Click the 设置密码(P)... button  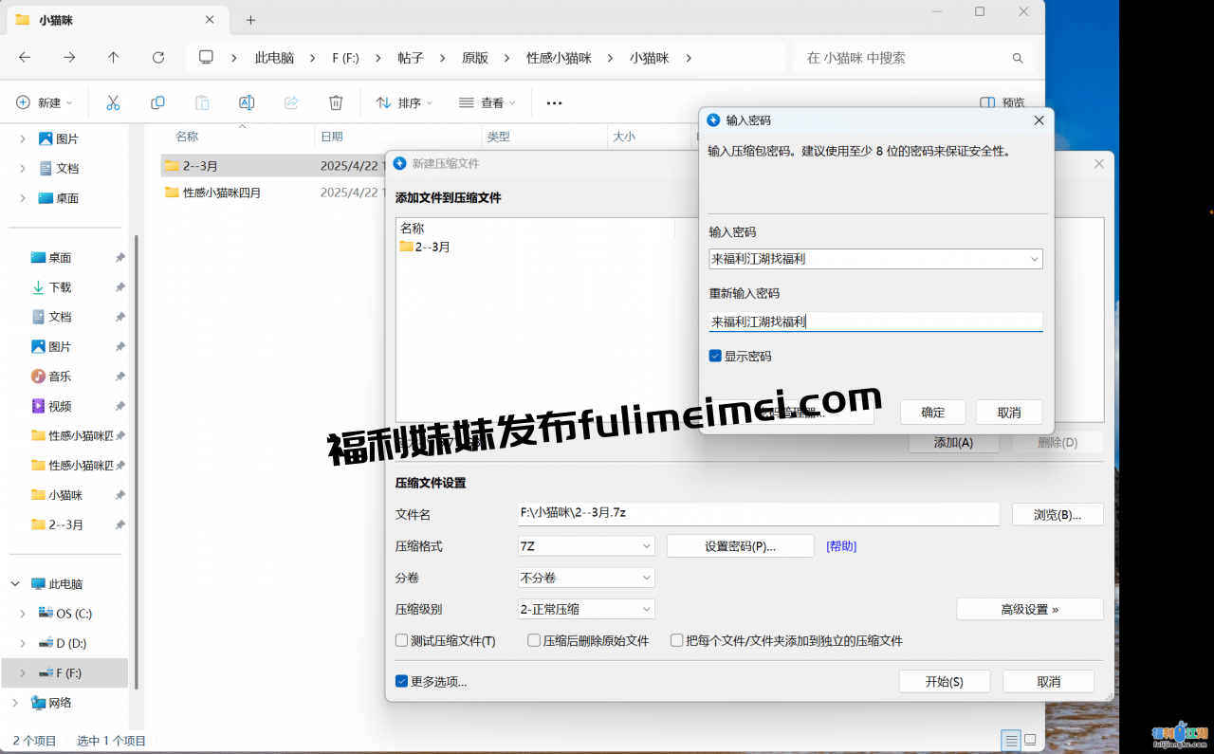741,546
